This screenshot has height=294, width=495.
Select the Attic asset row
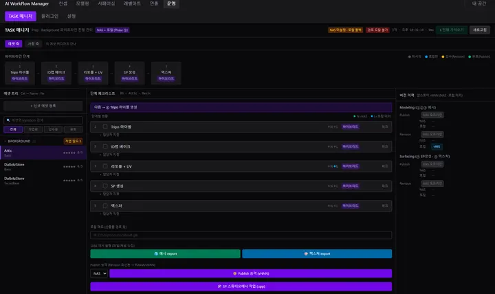point(43,152)
